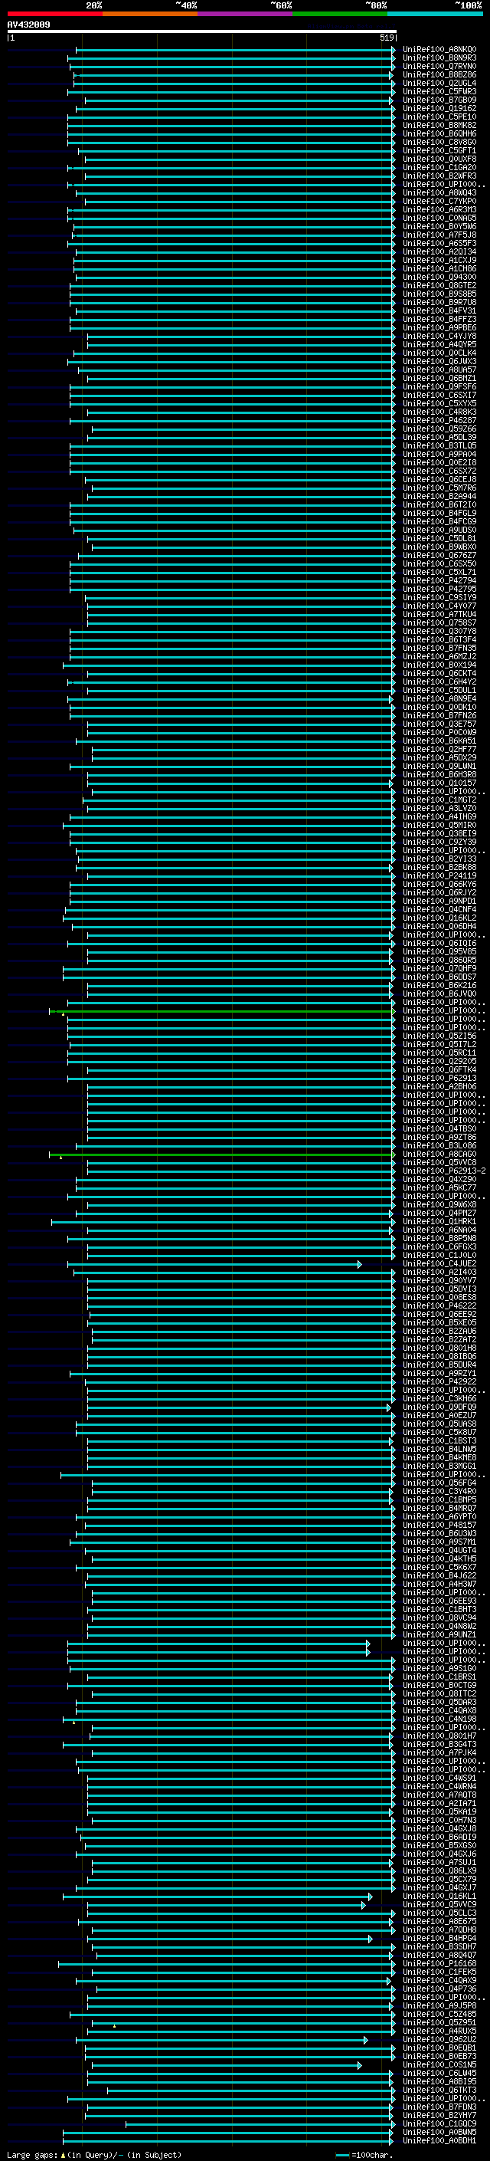This screenshot has height=2161, width=490.
Task: Select hit UniRef100_A6R3M3
Action: (439, 210)
